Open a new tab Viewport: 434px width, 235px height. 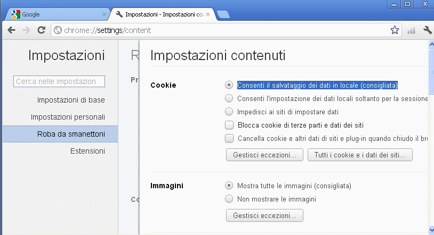[223, 14]
